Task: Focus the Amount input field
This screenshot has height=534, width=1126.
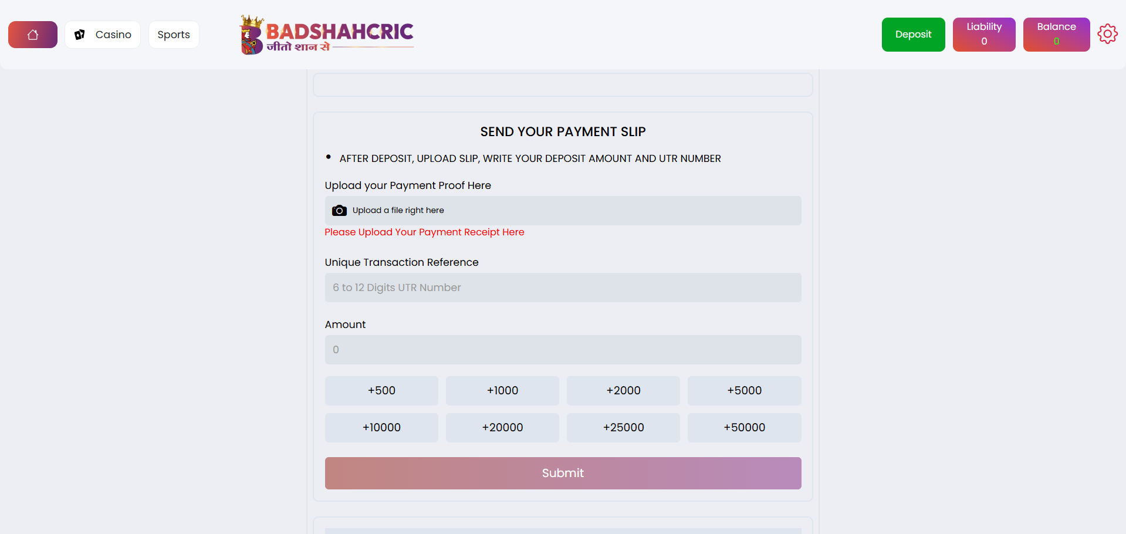Action: (563, 349)
